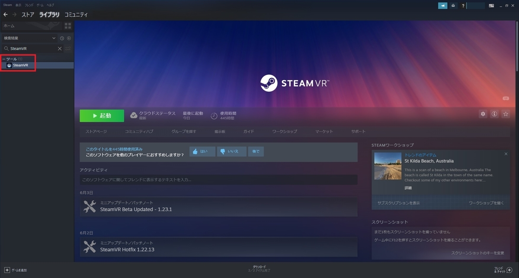519x278 pixels.
Task: Open the question mark help icon
Action: pyautogui.click(x=463, y=6)
